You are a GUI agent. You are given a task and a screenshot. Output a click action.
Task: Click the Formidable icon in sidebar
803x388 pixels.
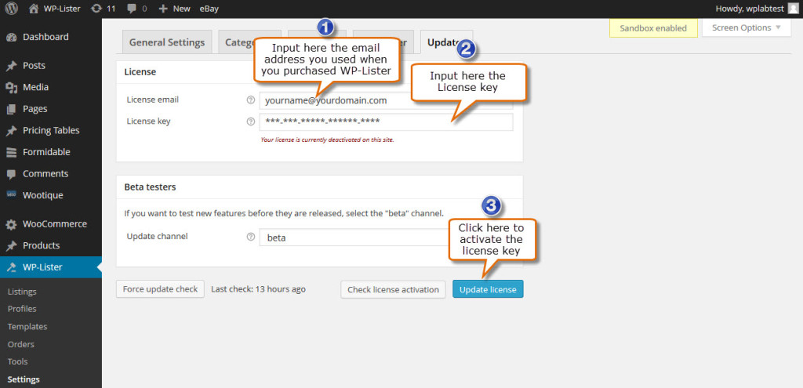(x=11, y=152)
